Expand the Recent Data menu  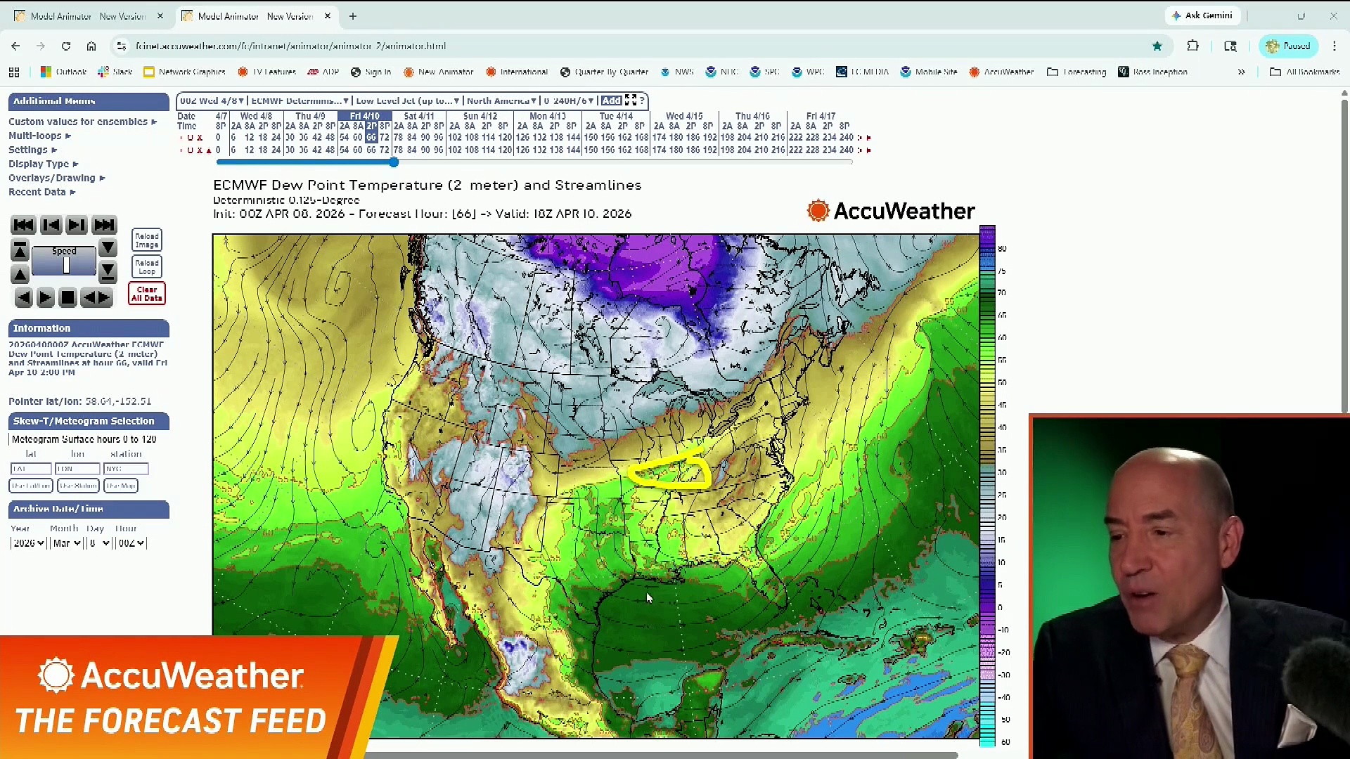point(41,192)
